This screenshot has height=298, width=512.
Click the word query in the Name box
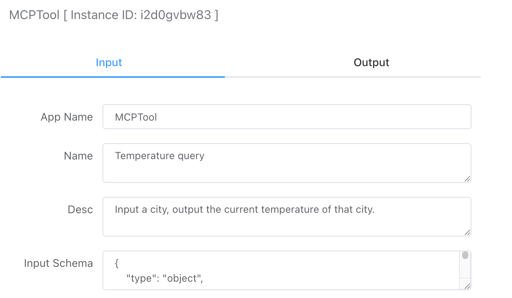191,156
